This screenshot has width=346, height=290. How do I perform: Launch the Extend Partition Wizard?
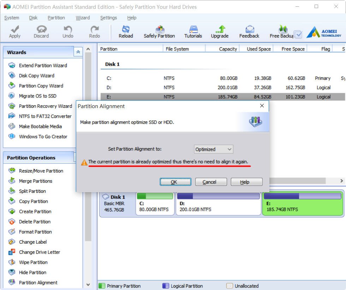pos(43,66)
